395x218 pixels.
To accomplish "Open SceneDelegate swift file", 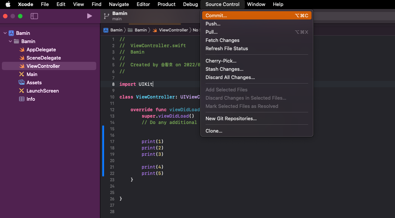I will point(49,58).
